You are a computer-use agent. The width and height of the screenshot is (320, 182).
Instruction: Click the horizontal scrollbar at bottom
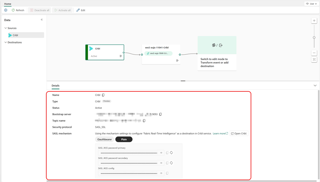[x=182, y=181]
